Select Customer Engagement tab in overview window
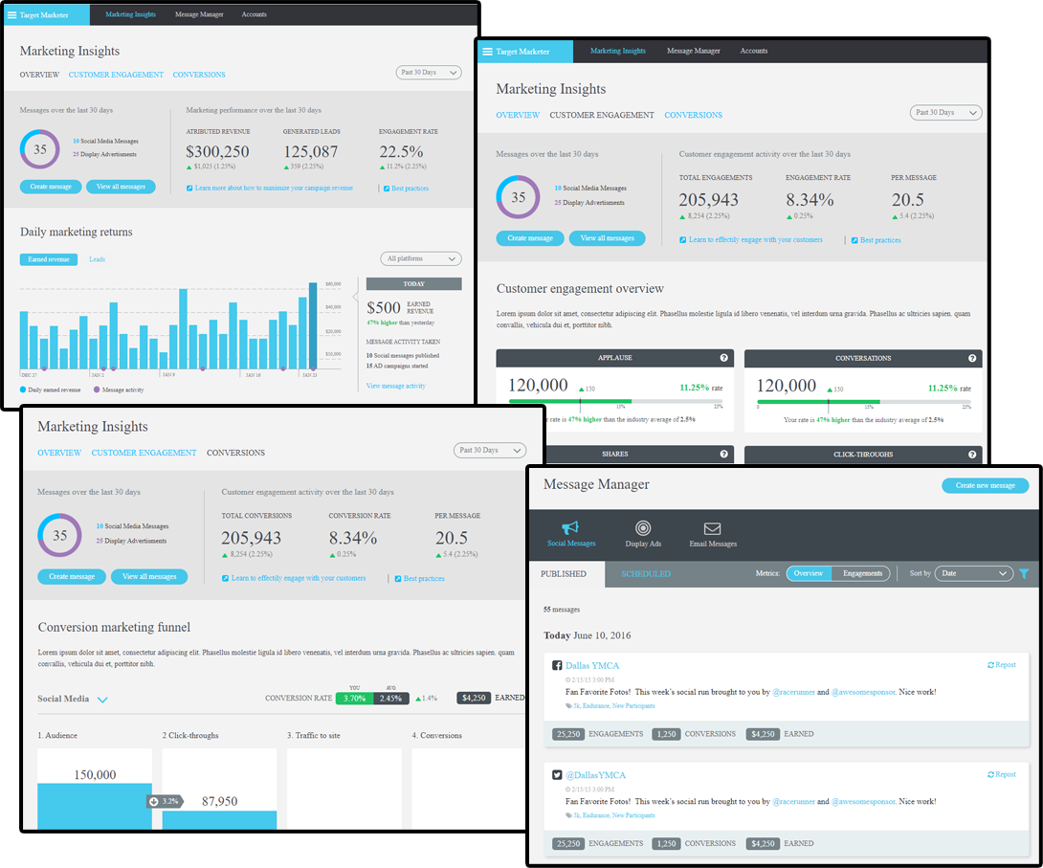Viewport: 1043px width, 868px height. point(116,76)
